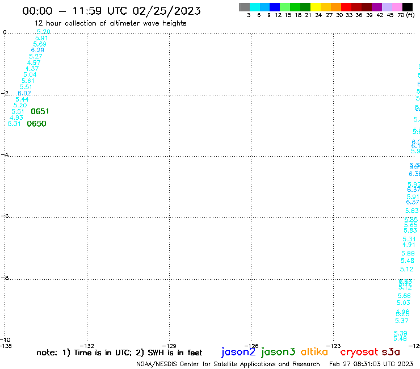Image resolution: width=420 pixels, height=369 pixels.
Task: Click the 4.37 wave height reading
Action: tap(32, 69)
